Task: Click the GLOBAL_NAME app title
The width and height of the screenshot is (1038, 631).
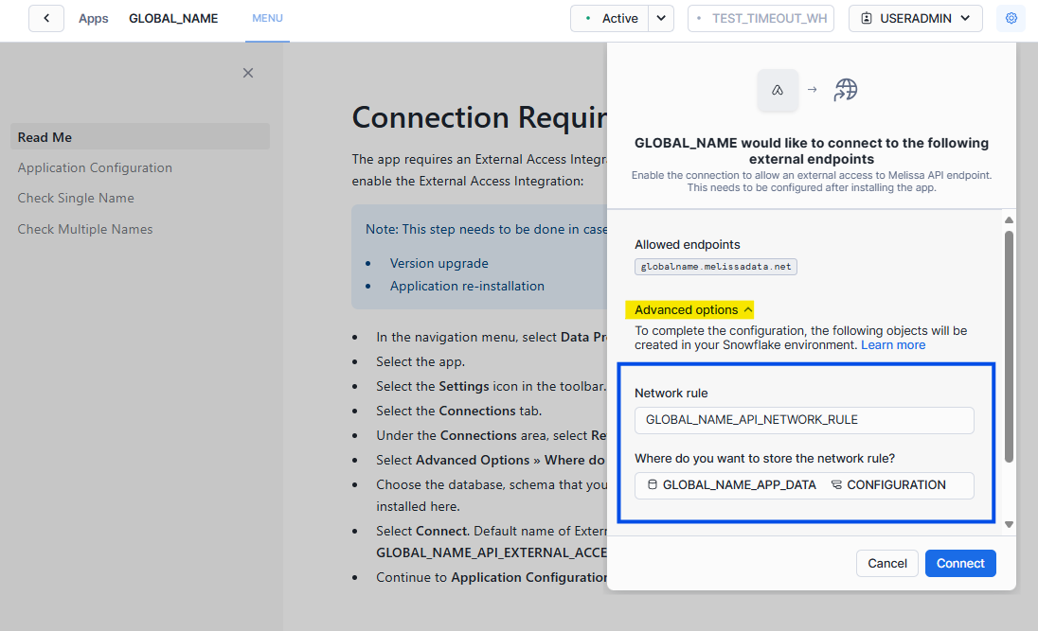Action: [x=173, y=19]
